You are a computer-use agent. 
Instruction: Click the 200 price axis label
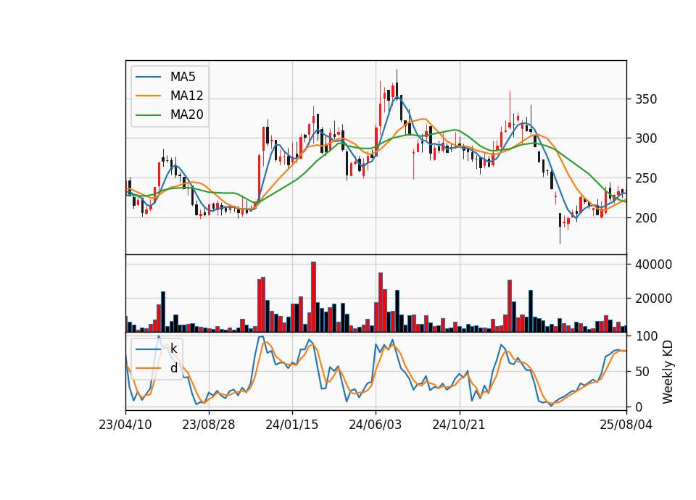[x=646, y=218]
